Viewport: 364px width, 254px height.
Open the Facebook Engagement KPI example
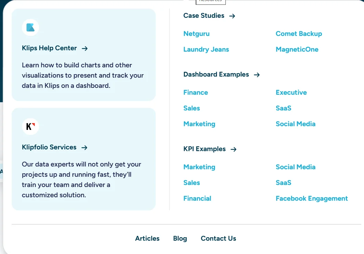coord(312,198)
